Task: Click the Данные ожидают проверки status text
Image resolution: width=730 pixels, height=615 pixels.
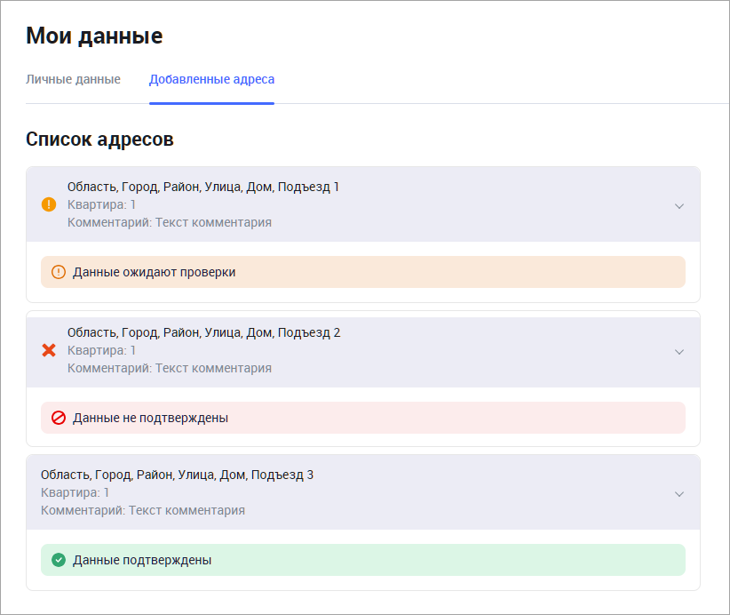Action: click(155, 272)
